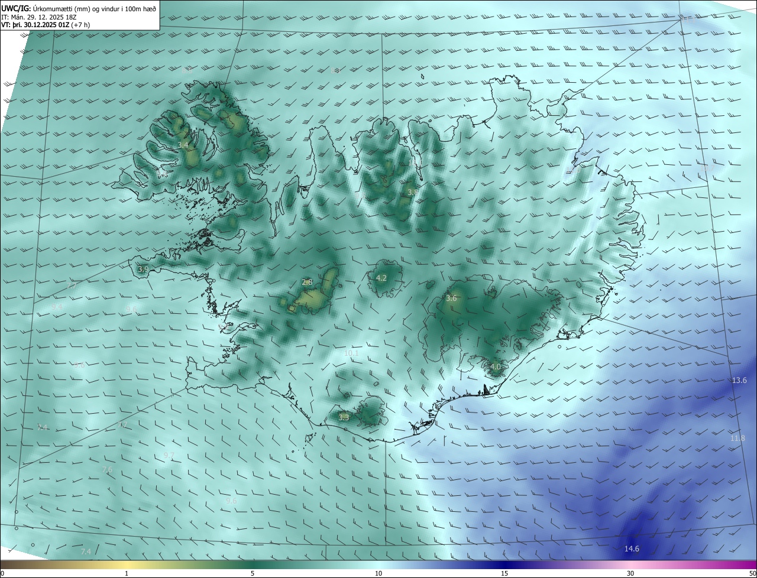Click the 3.8 value in north Iceland
Viewport: 757px width, 578px height.
coord(413,193)
